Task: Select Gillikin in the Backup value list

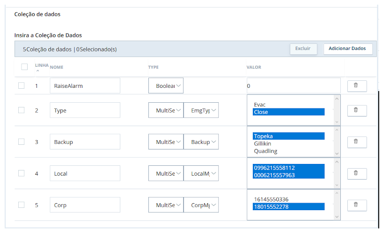Action: 289,143
